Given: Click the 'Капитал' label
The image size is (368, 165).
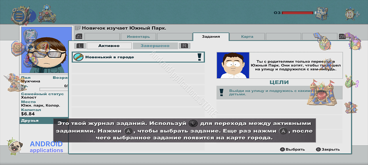Looking at the screenshot, I should coord(31,110).
